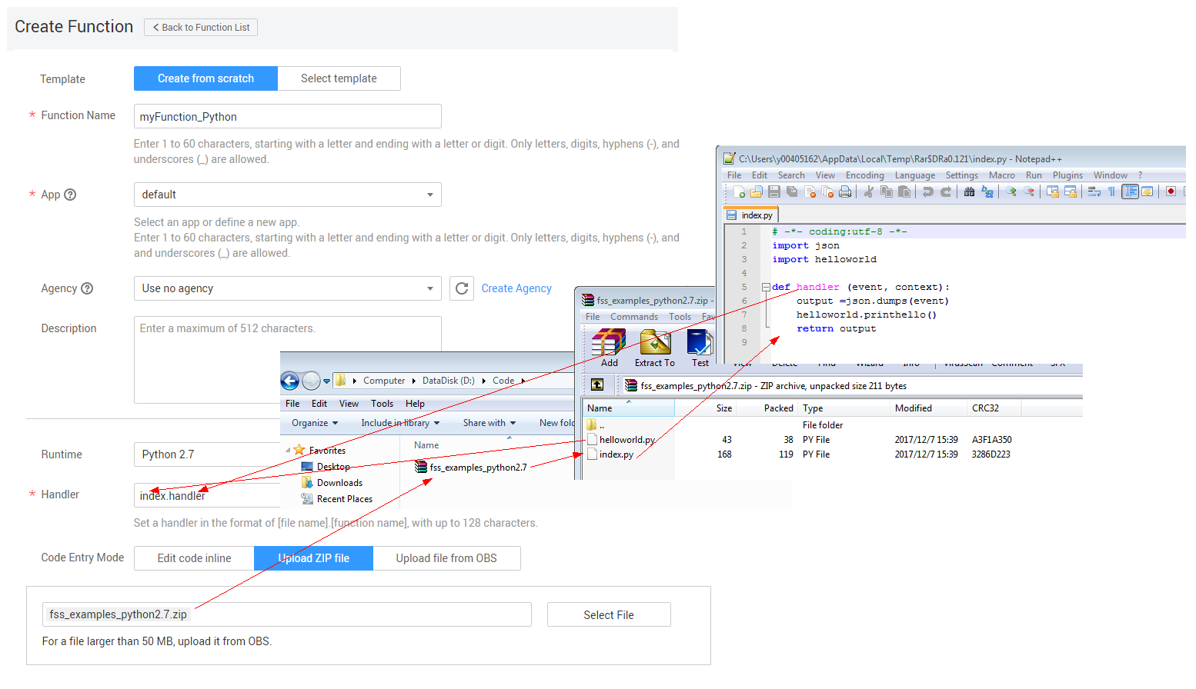Click WinRAR's up one level icon
The width and height of the screenshot is (1196, 689).
597,385
